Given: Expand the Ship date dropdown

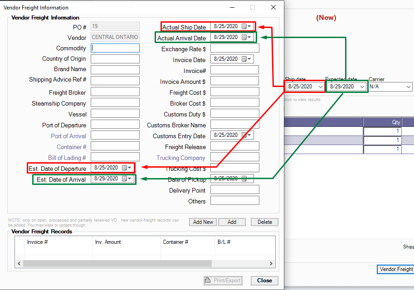Looking at the screenshot, I should pos(321,87).
